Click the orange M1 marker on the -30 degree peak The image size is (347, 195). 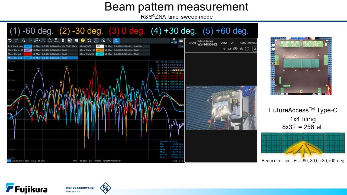[x=67, y=67]
